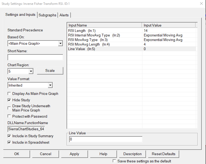206x164 pixels.
Task: Uncheck the Hide Study checkbox
Action: pyautogui.click(x=9, y=100)
